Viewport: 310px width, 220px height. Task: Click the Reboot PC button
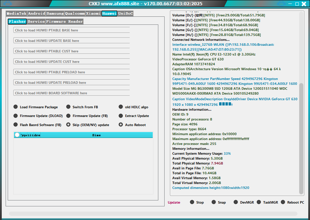[x=293, y=202]
